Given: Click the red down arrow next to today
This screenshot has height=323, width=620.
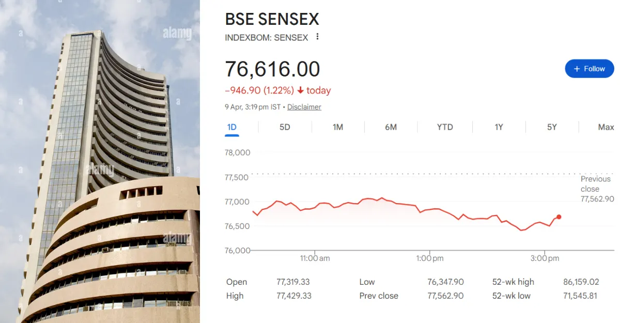Looking at the screenshot, I should coord(300,90).
